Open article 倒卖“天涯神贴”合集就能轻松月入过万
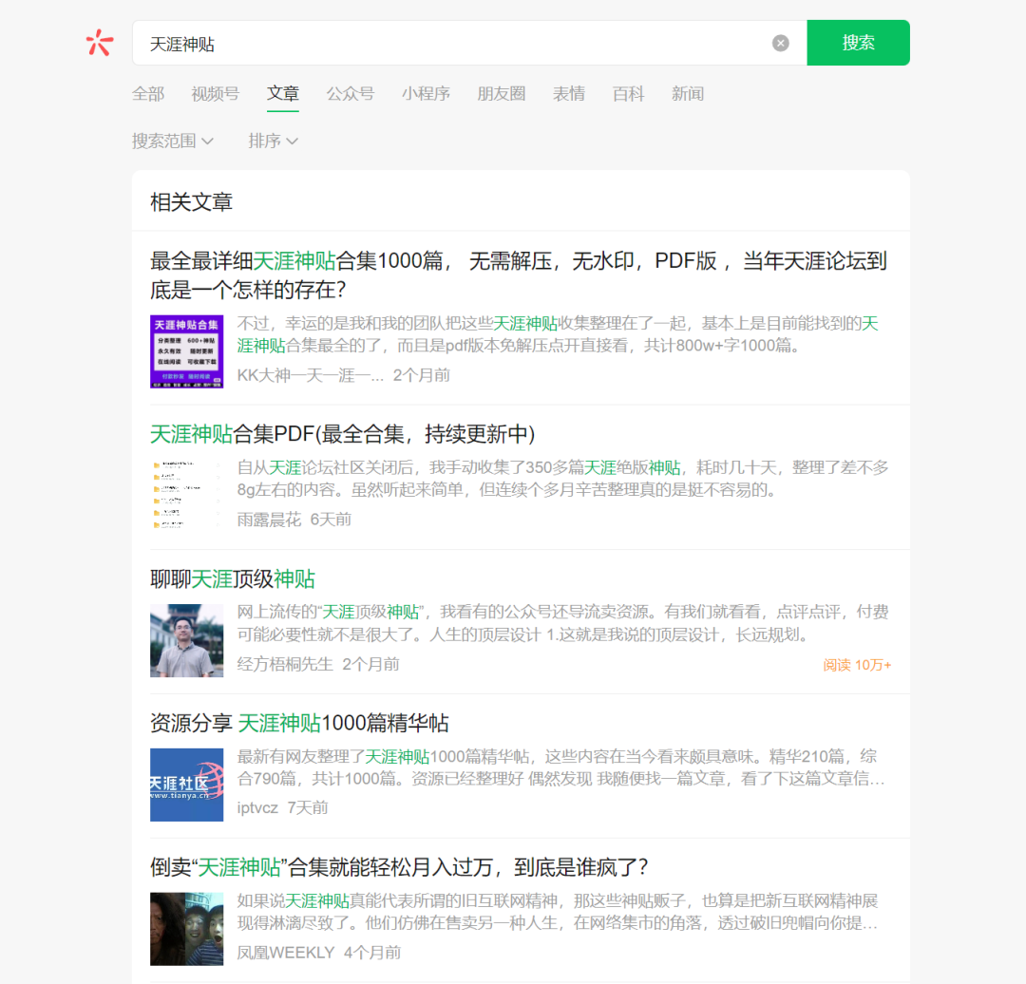The height and width of the screenshot is (984, 1026). pos(398,867)
